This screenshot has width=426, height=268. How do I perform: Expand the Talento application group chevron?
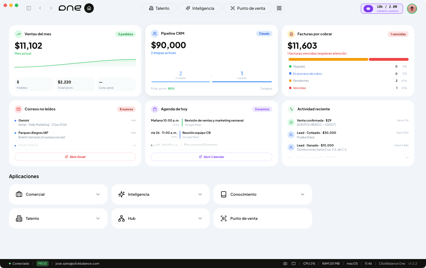[x=98, y=218]
